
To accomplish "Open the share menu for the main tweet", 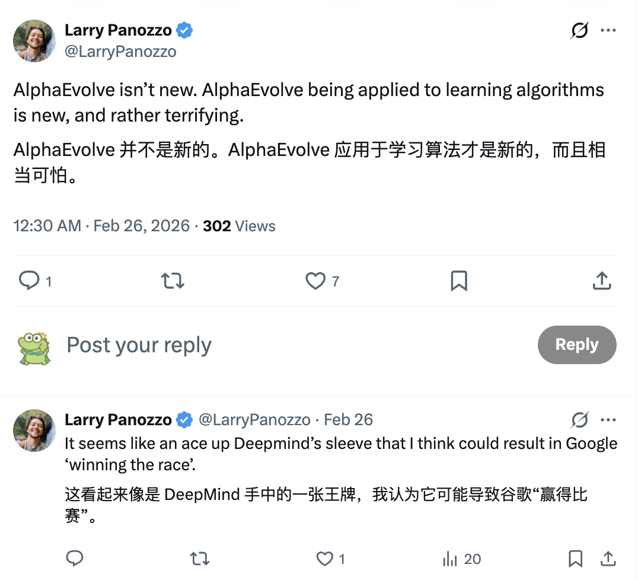I will pyautogui.click(x=602, y=281).
